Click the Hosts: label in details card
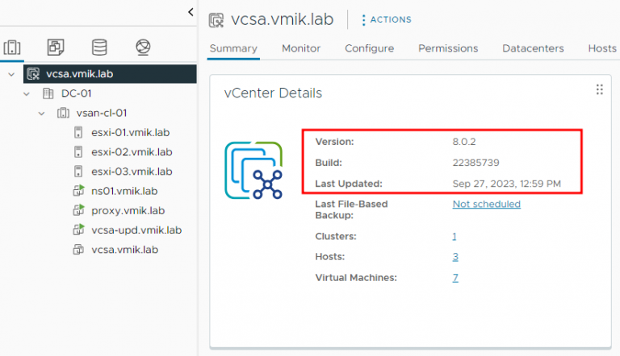The height and width of the screenshot is (356, 620). point(330,257)
